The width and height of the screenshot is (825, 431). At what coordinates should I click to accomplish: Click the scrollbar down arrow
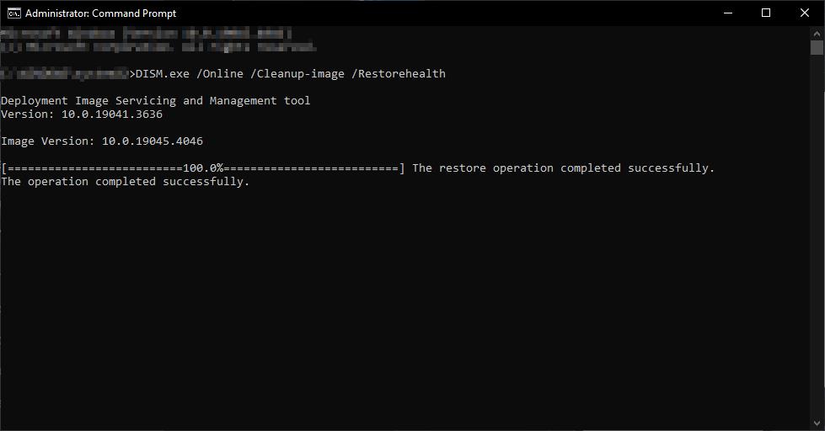[817, 423]
